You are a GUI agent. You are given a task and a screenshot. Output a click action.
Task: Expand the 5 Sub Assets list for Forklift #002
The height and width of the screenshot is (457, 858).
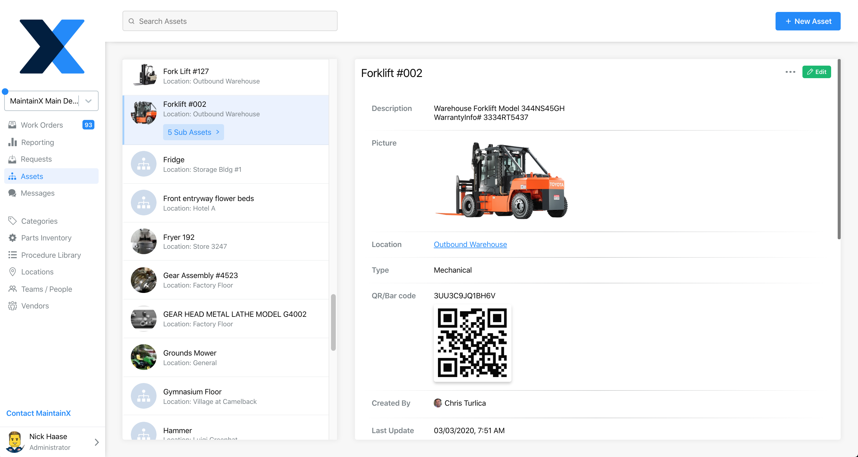pyautogui.click(x=193, y=132)
